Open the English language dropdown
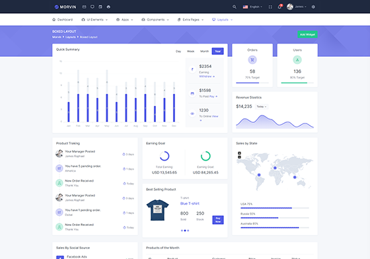370x259 pixels. click(x=252, y=7)
